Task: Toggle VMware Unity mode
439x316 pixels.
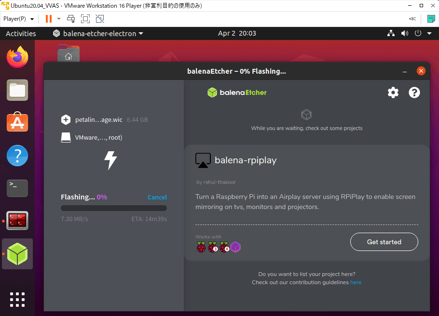Action: click(100, 19)
